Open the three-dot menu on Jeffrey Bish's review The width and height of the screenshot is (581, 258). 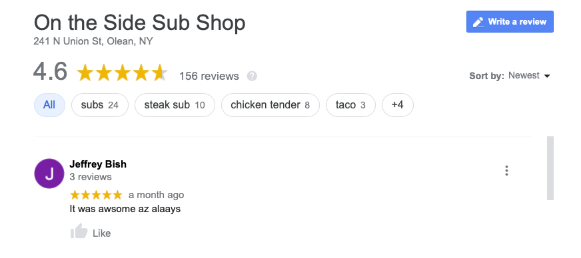click(506, 170)
